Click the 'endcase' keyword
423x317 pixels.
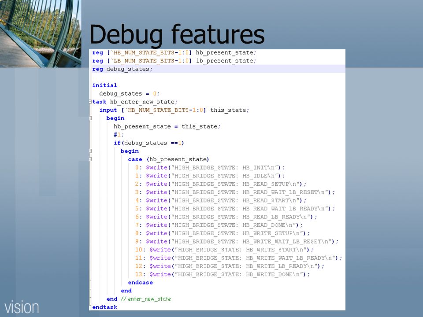tap(140, 283)
